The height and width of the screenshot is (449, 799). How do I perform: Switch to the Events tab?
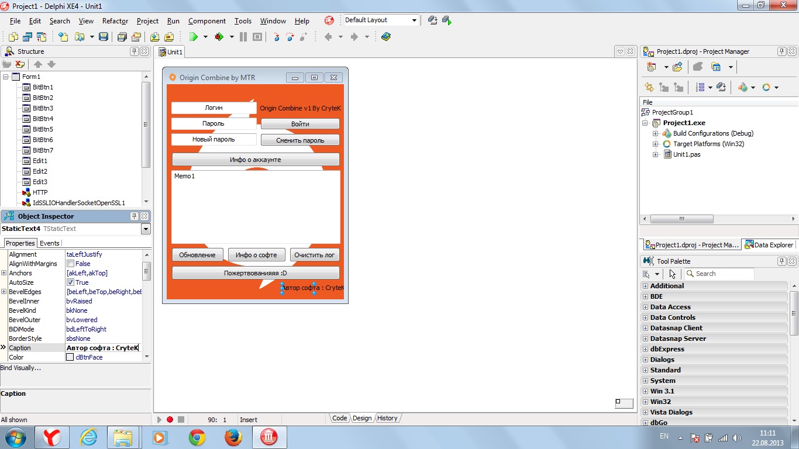point(50,243)
